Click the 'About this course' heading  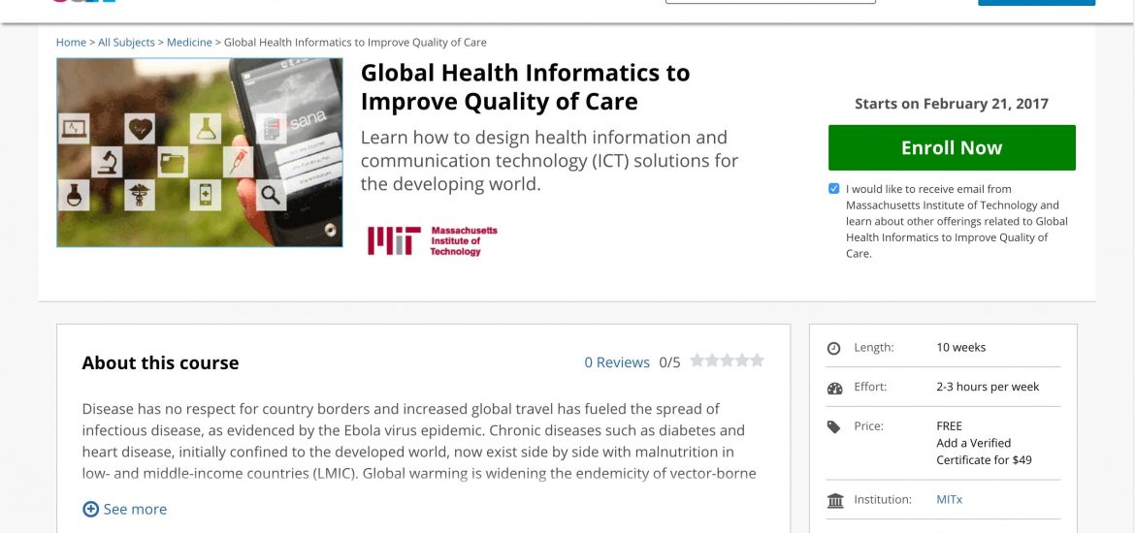[160, 362]
